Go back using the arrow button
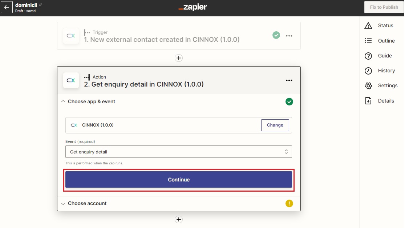 [x=7, y=7]
